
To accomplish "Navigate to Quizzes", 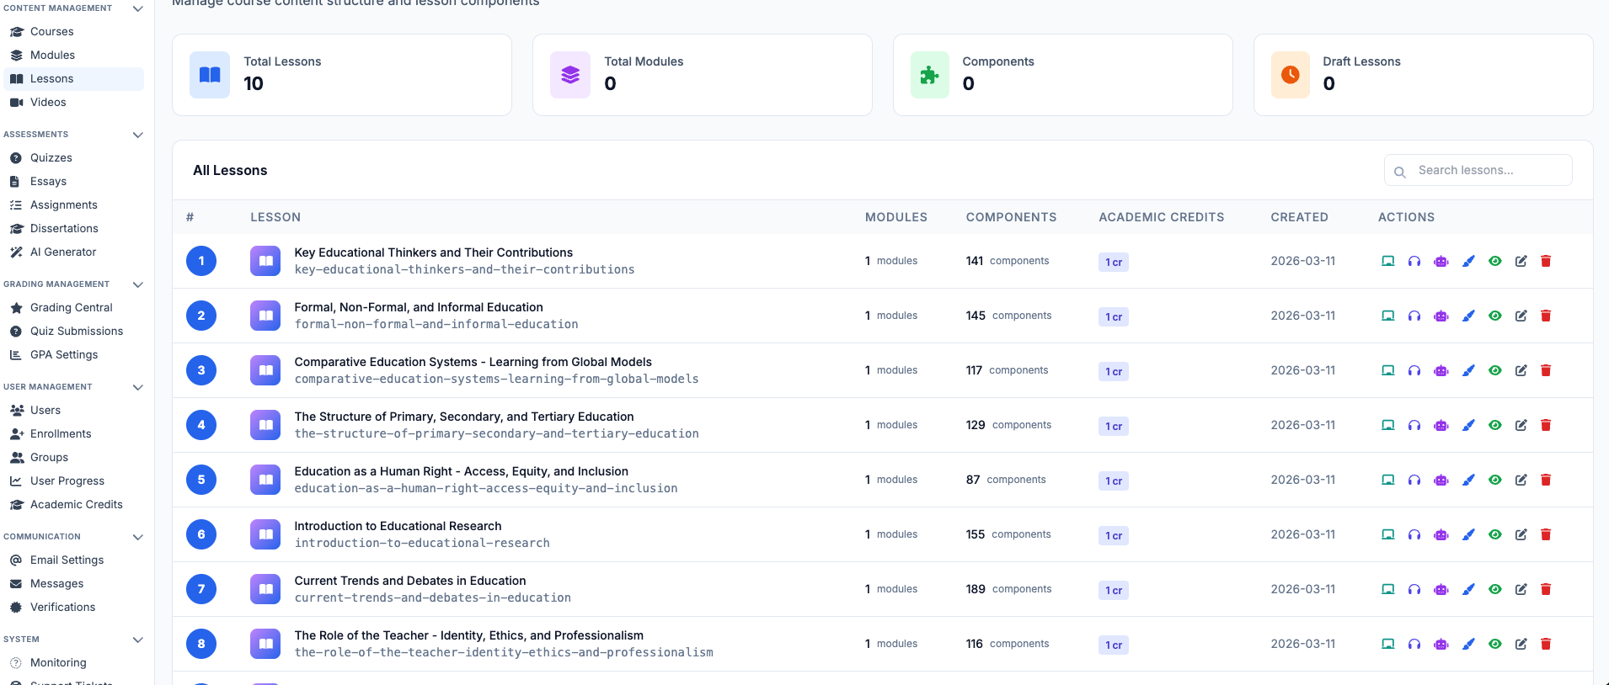I will [x=73, y=158].
